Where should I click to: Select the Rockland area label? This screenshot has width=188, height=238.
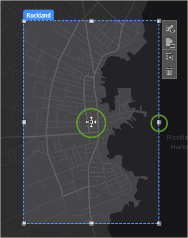pyautogui.click(x=39, y=15)
